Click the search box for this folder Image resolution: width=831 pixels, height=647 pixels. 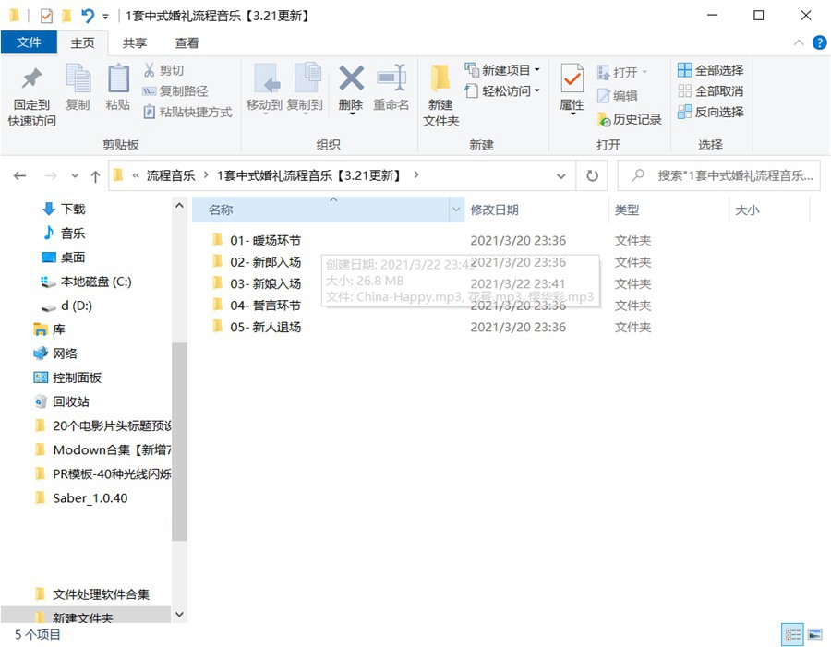719,175
